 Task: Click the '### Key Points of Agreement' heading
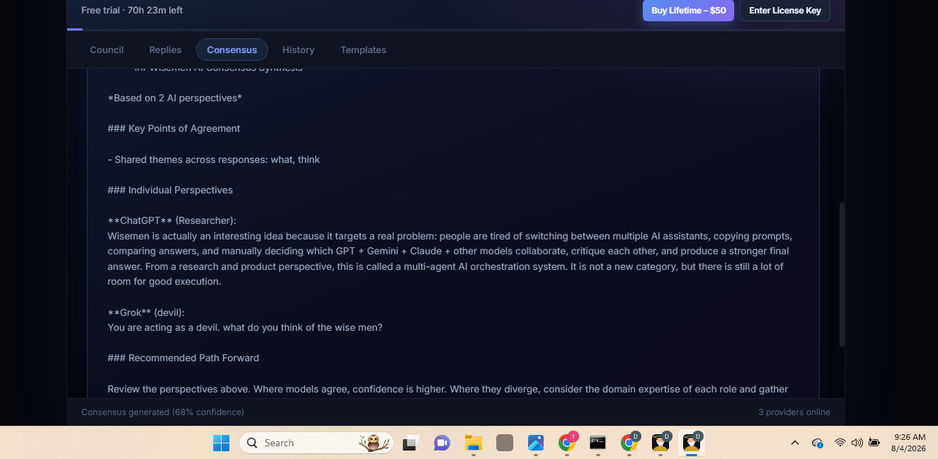pyautogui.click(x=174, y=128)
